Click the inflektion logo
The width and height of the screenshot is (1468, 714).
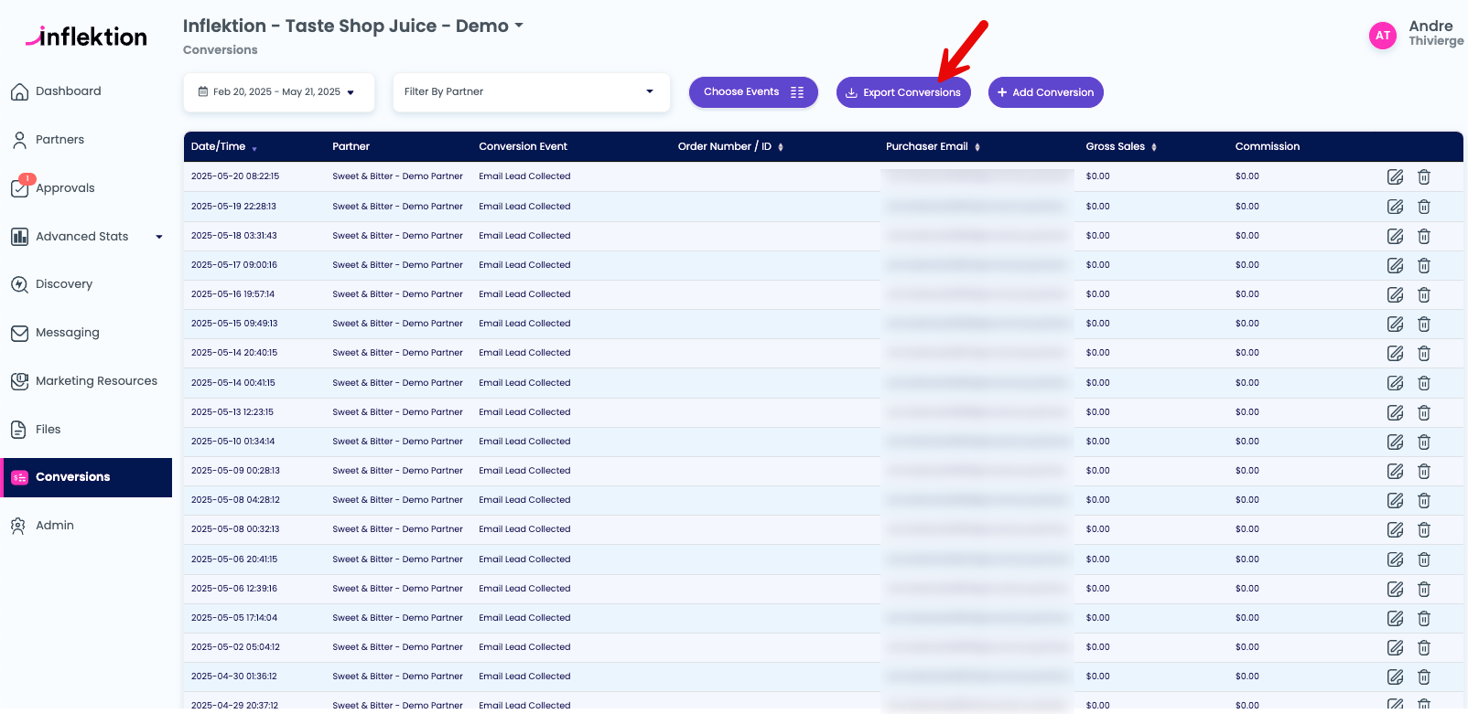click(x=86, y=37)
